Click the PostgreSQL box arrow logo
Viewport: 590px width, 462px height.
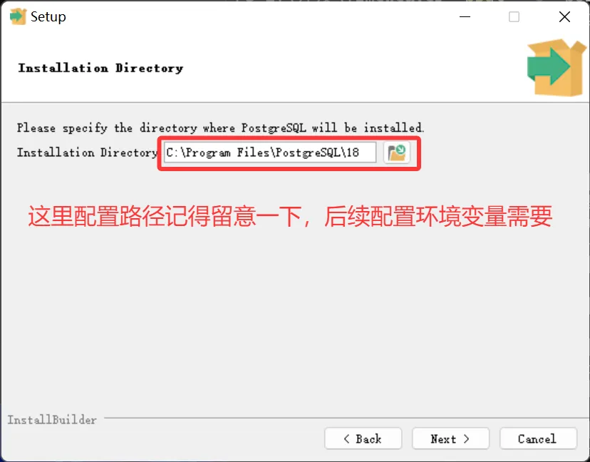coord(556,68)
